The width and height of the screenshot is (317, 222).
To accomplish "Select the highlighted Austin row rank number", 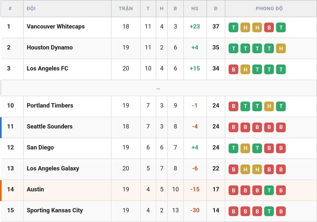I will tap(10, 189).
